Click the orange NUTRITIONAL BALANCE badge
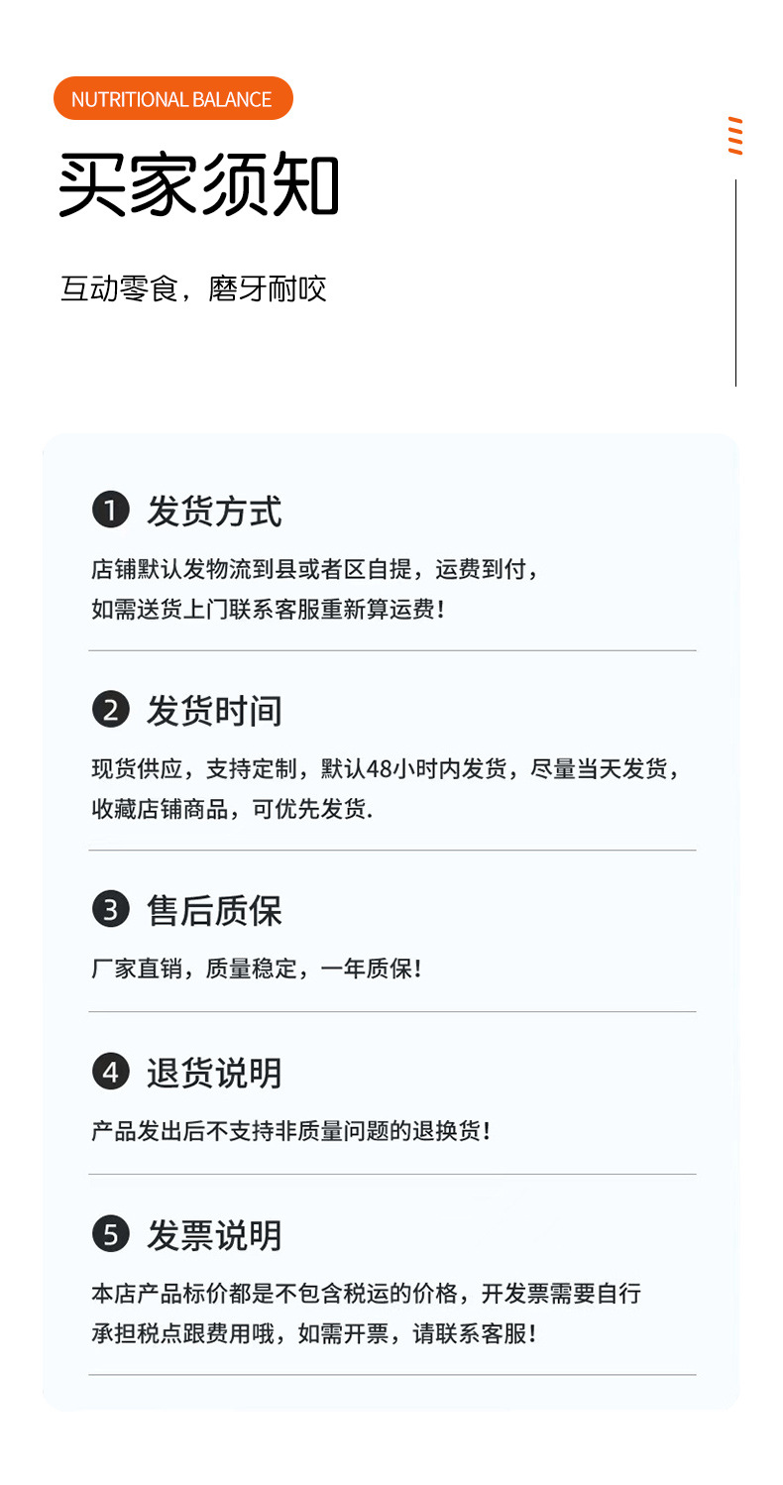This screenshot has width=783, height=1485. coord(172,99)
